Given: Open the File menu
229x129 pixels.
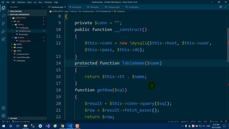Looking at the screenshot, I should click(8, 2).
